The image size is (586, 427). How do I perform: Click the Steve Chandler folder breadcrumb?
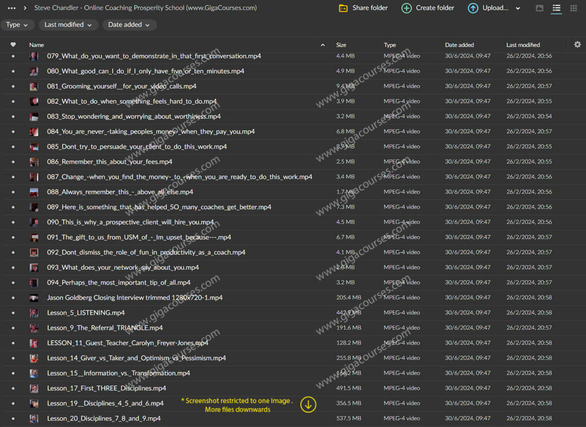click(x=145, y=8)
